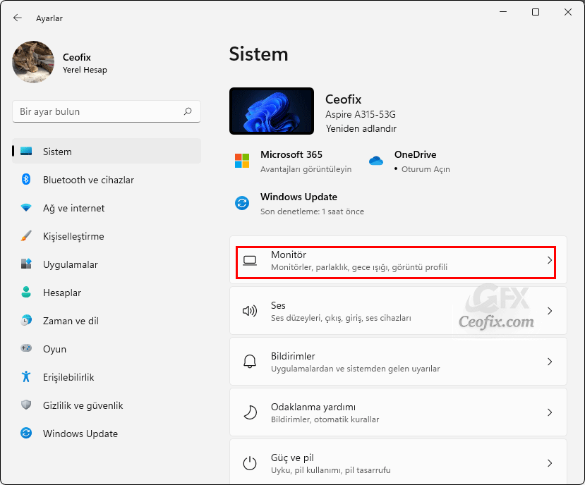
Task: Click the Wi-Fi network icon
Action: coord(26,208)
